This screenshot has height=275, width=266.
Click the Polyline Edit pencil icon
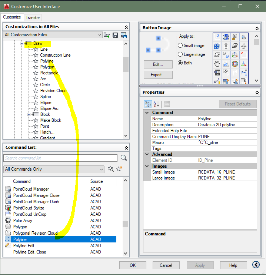pyautogui.click(x=7, y=245)
